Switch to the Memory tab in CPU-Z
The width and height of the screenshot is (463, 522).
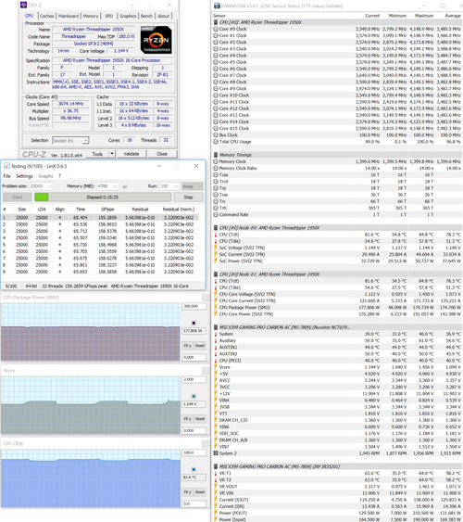click(91, 16)
